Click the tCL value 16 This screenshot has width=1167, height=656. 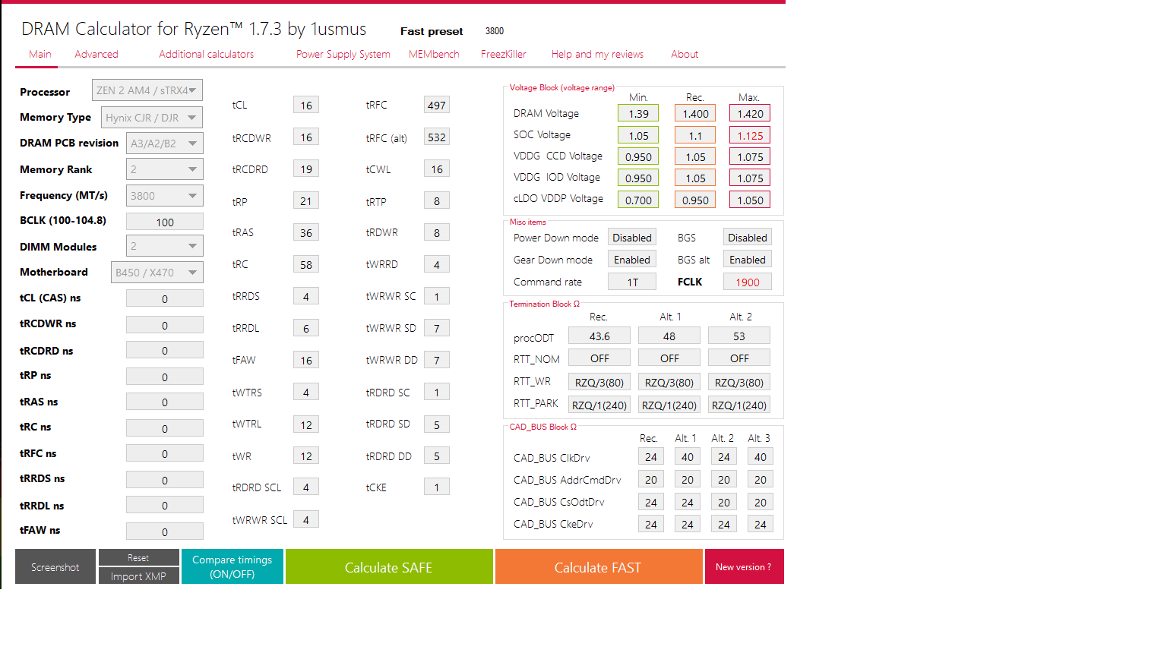(x=306, y=105)
